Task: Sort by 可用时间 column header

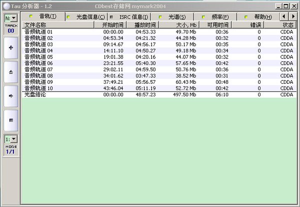Action: pos(215,25)
